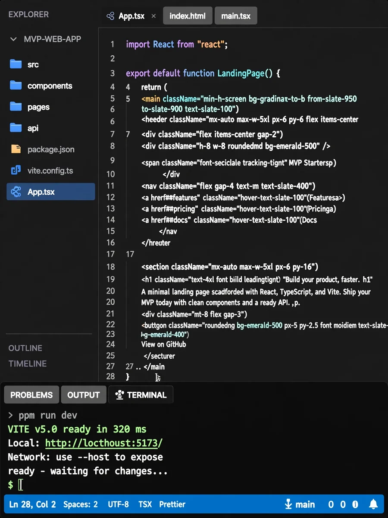The image size is (388, 518).
Task: Open the src folder icon
Action: click(x=16, y=64)
